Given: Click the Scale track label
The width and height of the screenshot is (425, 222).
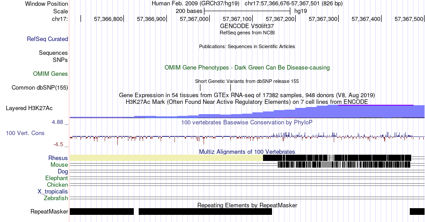Looking at the screenshot, I should (60, 11).
